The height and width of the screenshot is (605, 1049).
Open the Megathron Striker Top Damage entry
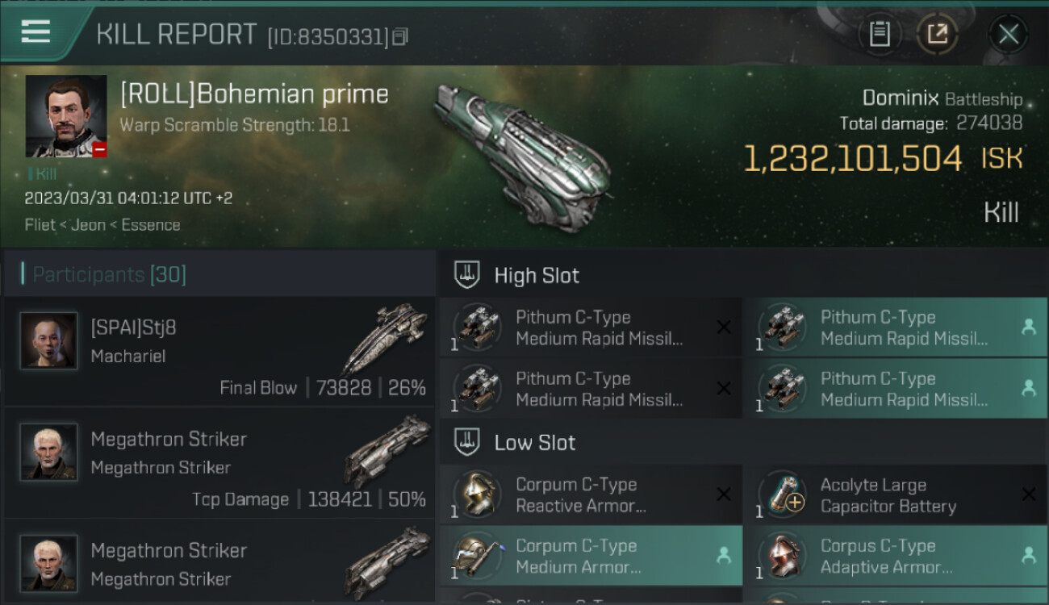(219, 468)
